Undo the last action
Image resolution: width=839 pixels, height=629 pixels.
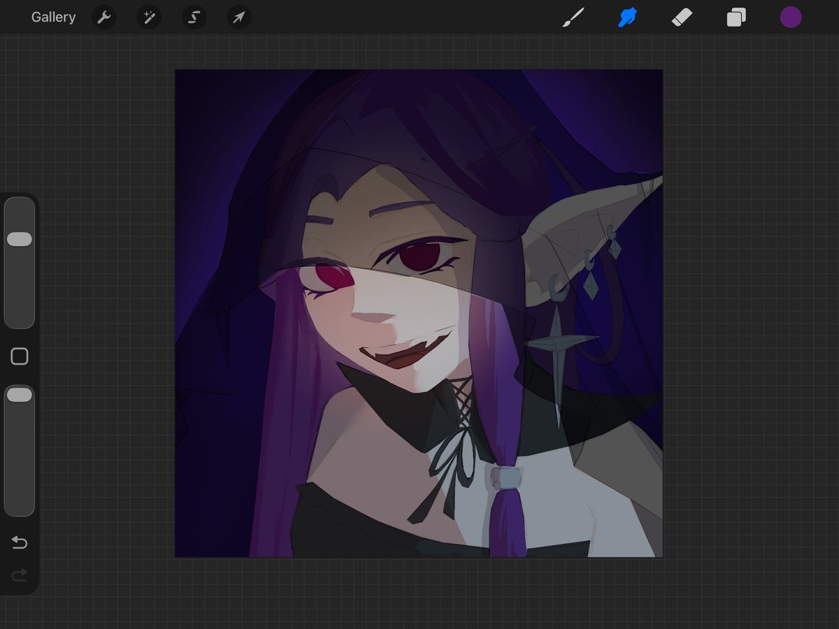[20, 542]
